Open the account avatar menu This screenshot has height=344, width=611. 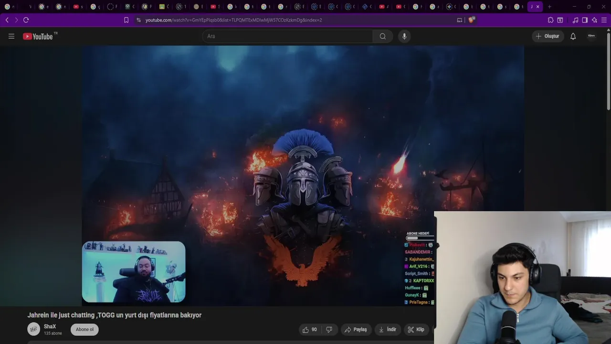[591, 36]
